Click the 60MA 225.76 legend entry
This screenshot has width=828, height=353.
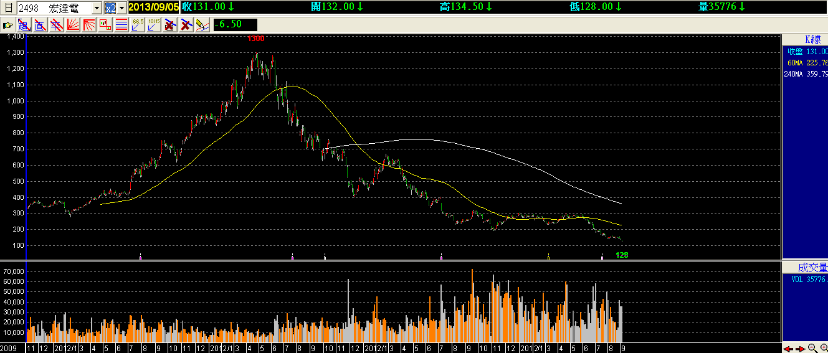click(x=807, y=63)
